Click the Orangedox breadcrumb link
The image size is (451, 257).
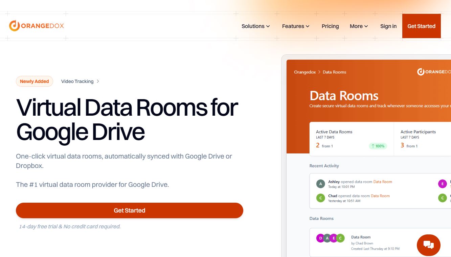coord(304,72)
